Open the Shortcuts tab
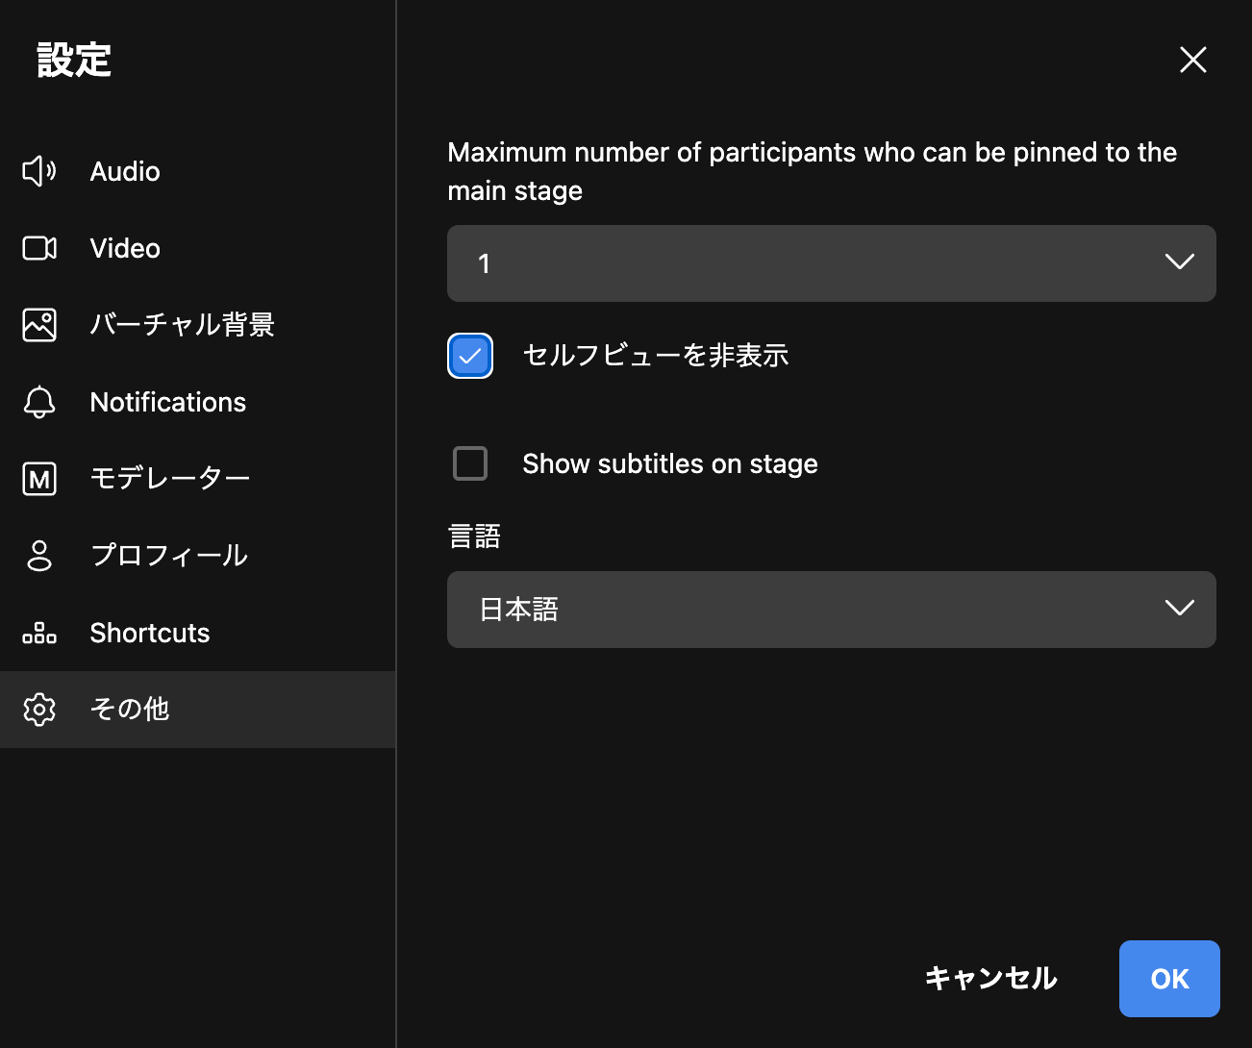The width and height of the screenshot is (1252, 1048). [197, 633]
